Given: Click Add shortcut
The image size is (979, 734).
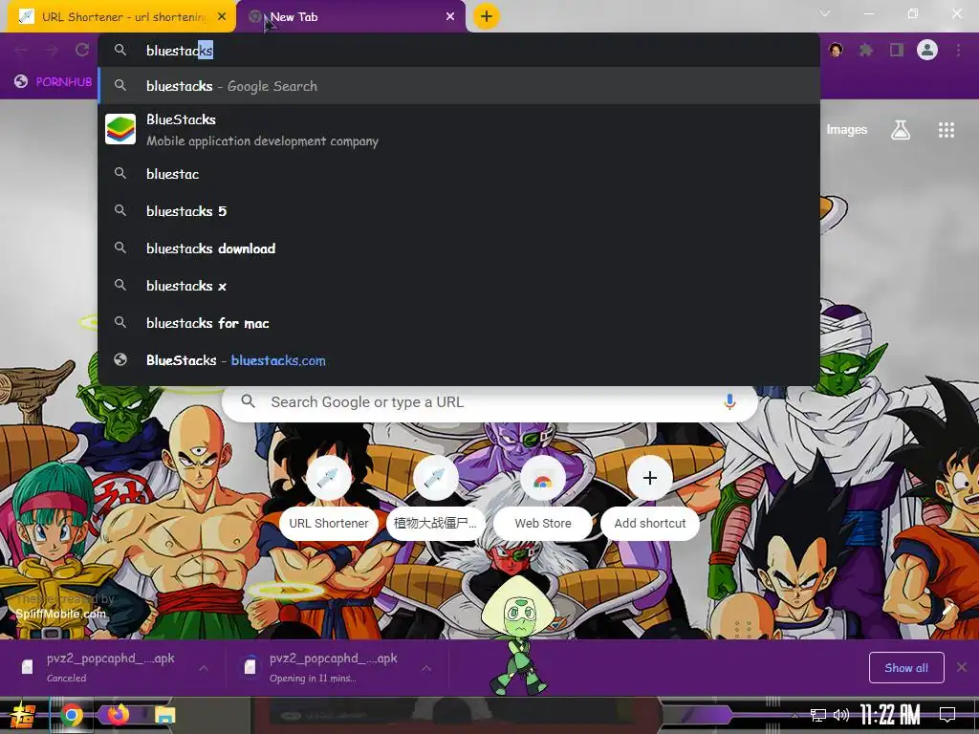Looking at the screenshot, I should pyautogui.click(x=650, y=498).
